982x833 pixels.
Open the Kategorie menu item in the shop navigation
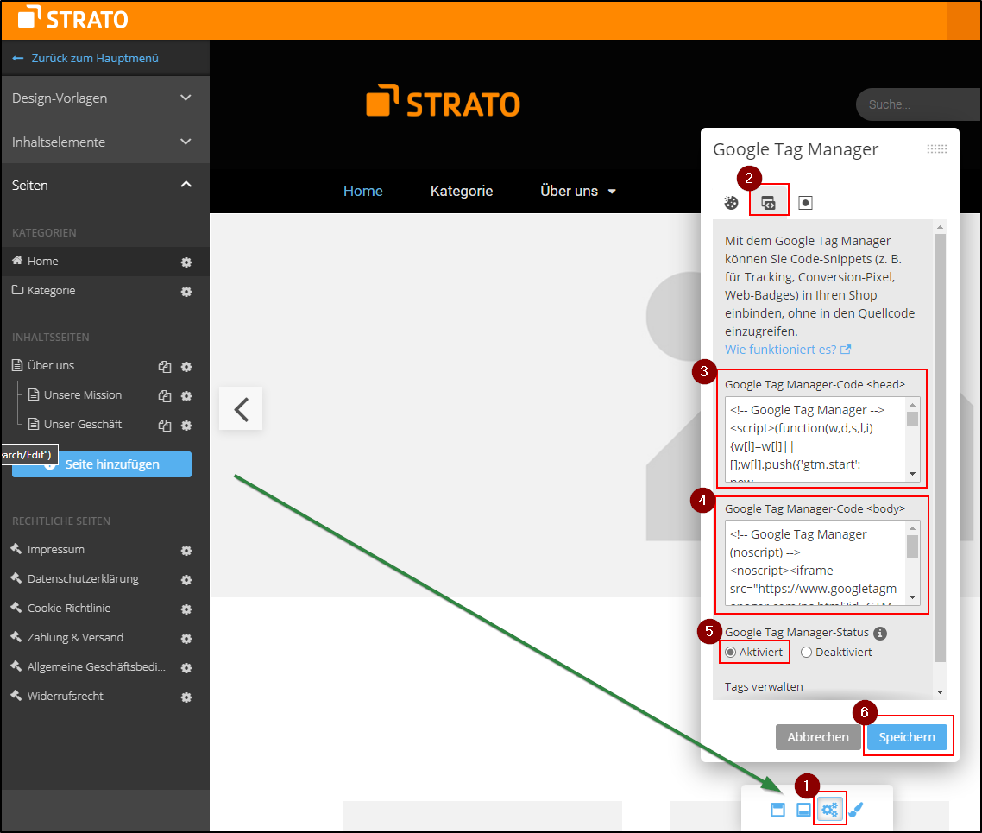click(462, 191)
